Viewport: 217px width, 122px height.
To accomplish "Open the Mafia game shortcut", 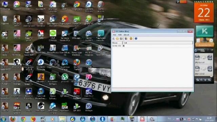I will (x=41, y=35).
